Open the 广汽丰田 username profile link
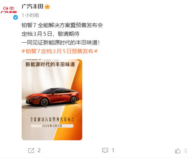The width and height of the screenshot is (193, 158). (32, 7)
